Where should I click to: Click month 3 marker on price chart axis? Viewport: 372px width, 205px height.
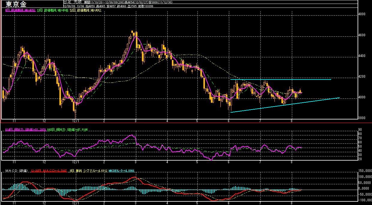[x=136, y=121]
